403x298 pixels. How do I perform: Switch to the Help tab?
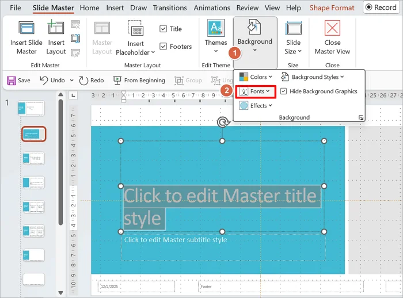[x=294, y=7]
